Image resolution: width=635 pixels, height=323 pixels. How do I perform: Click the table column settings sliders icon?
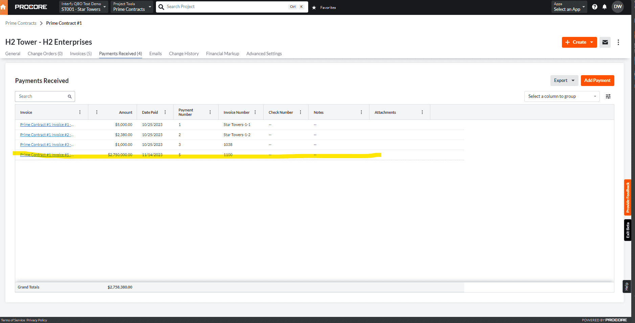click(608, 96)
